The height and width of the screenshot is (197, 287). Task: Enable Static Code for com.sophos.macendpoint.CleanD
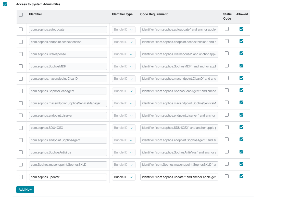[227, 78]
